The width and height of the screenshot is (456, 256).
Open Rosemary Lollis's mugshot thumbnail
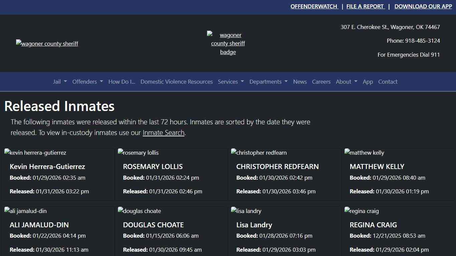click(138, 153)
